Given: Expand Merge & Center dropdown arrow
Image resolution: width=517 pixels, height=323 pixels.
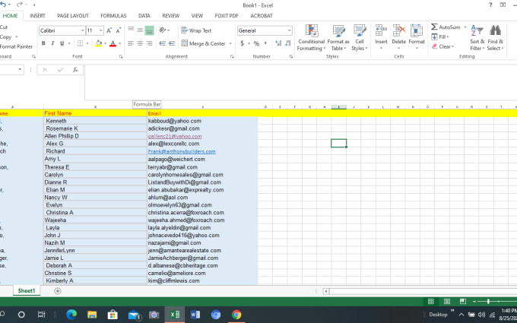Looking at the screenshot, I should click(230, 43).
